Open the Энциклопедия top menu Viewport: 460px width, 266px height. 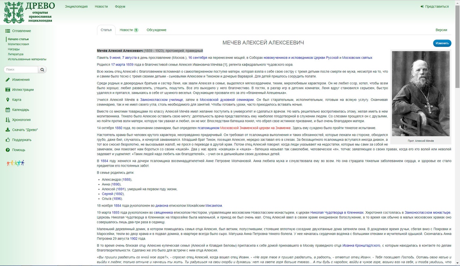click(76, 7)
